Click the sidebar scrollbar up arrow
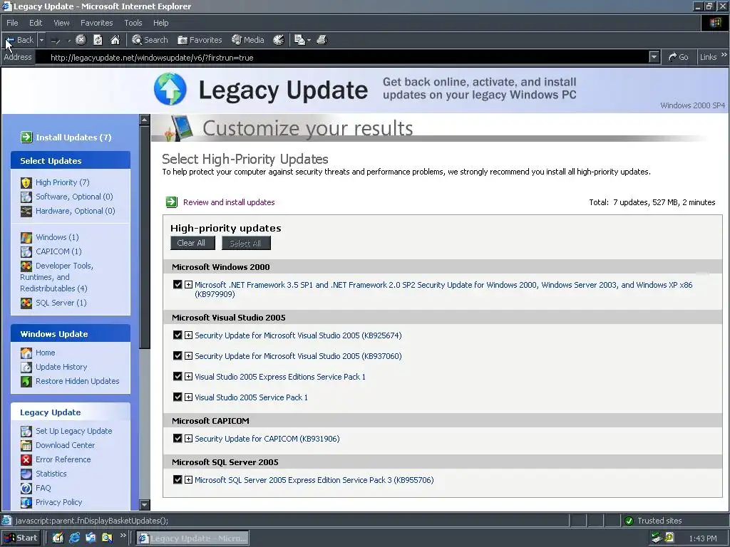This screenshot has width=730, height=547. point(144,120)
